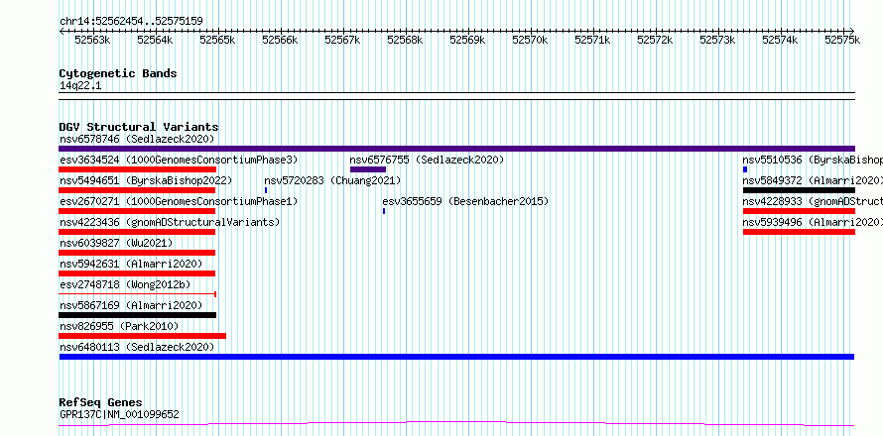Screen dimensions: 883x436
Task: Open esv3634524 (1000GenomesConsortiumPhase3) variant label
Action: pyautogui.click(x=179, y=160)
